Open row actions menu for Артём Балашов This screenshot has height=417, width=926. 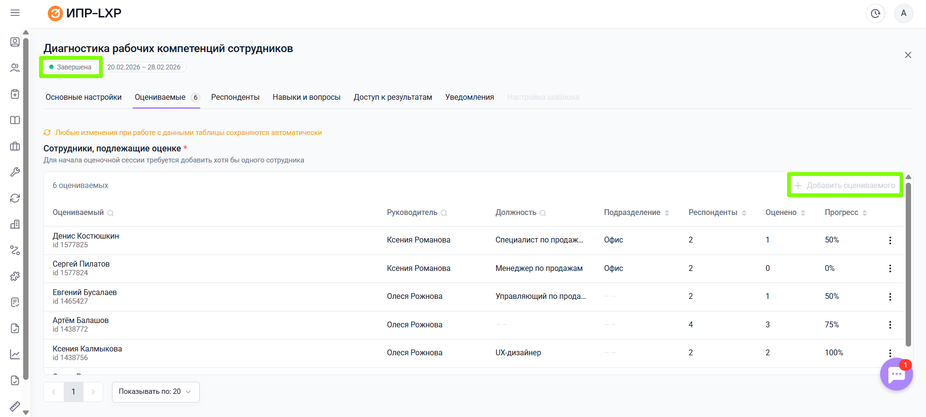point(890,325)
